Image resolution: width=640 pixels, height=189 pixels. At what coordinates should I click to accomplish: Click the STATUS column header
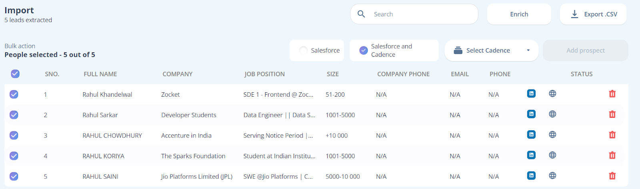[x=582, y=74]
